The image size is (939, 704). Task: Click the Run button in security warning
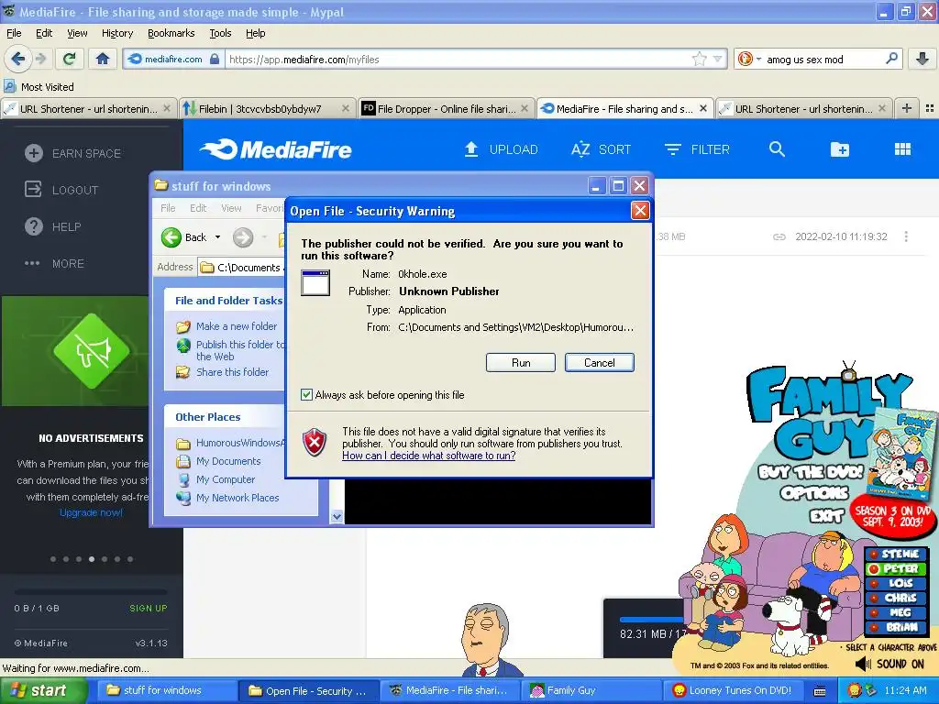(x=521, y=362)
